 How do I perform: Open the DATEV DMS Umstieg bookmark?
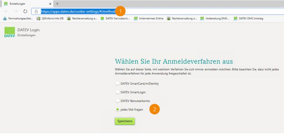248,19
